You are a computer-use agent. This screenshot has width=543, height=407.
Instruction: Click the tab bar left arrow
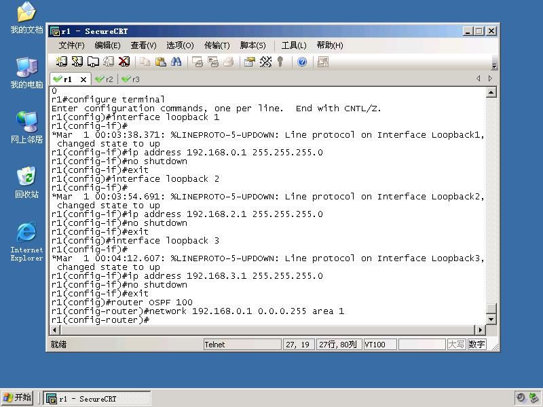[x=479, y=79]
